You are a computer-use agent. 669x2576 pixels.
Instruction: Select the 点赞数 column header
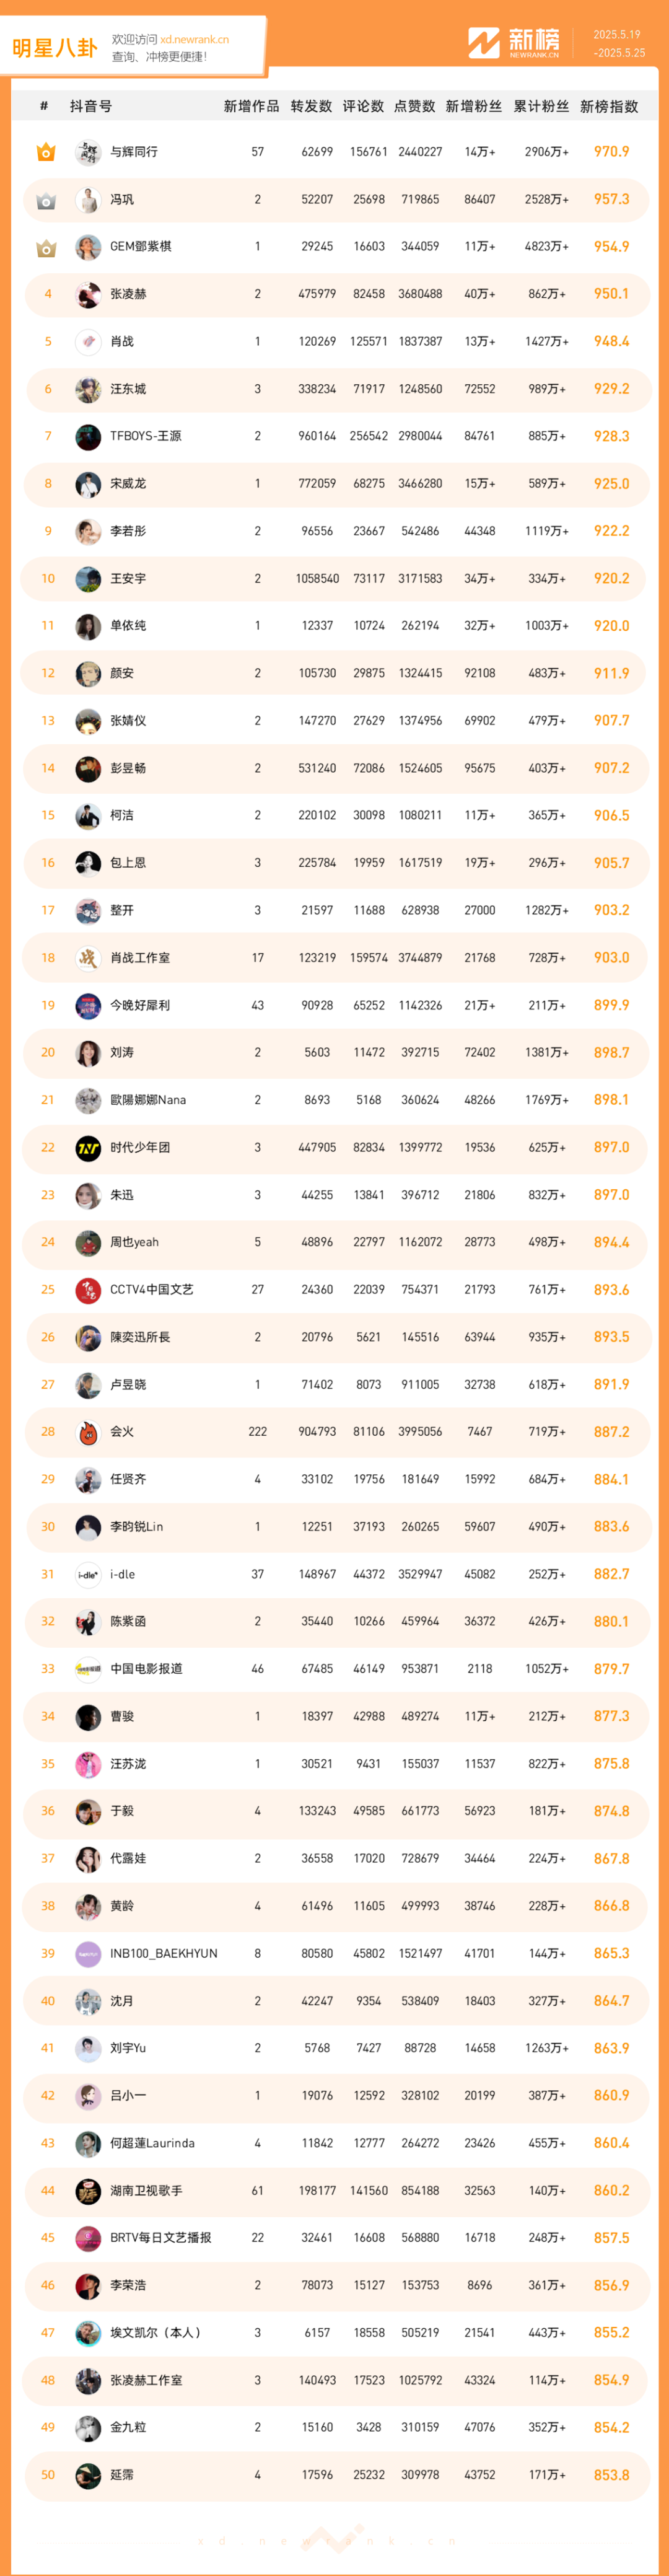tap(414, 106)
